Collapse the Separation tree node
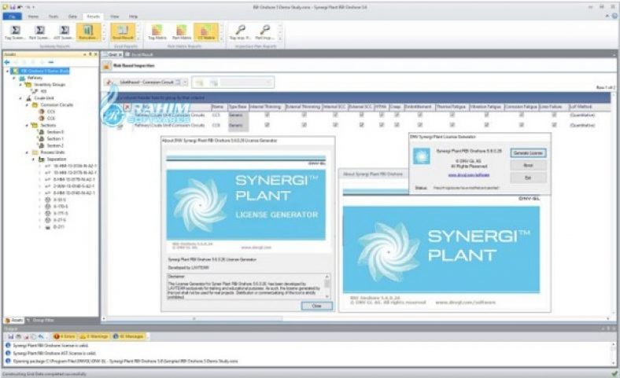This screenshot has width=620, height=378. point(33,160)
